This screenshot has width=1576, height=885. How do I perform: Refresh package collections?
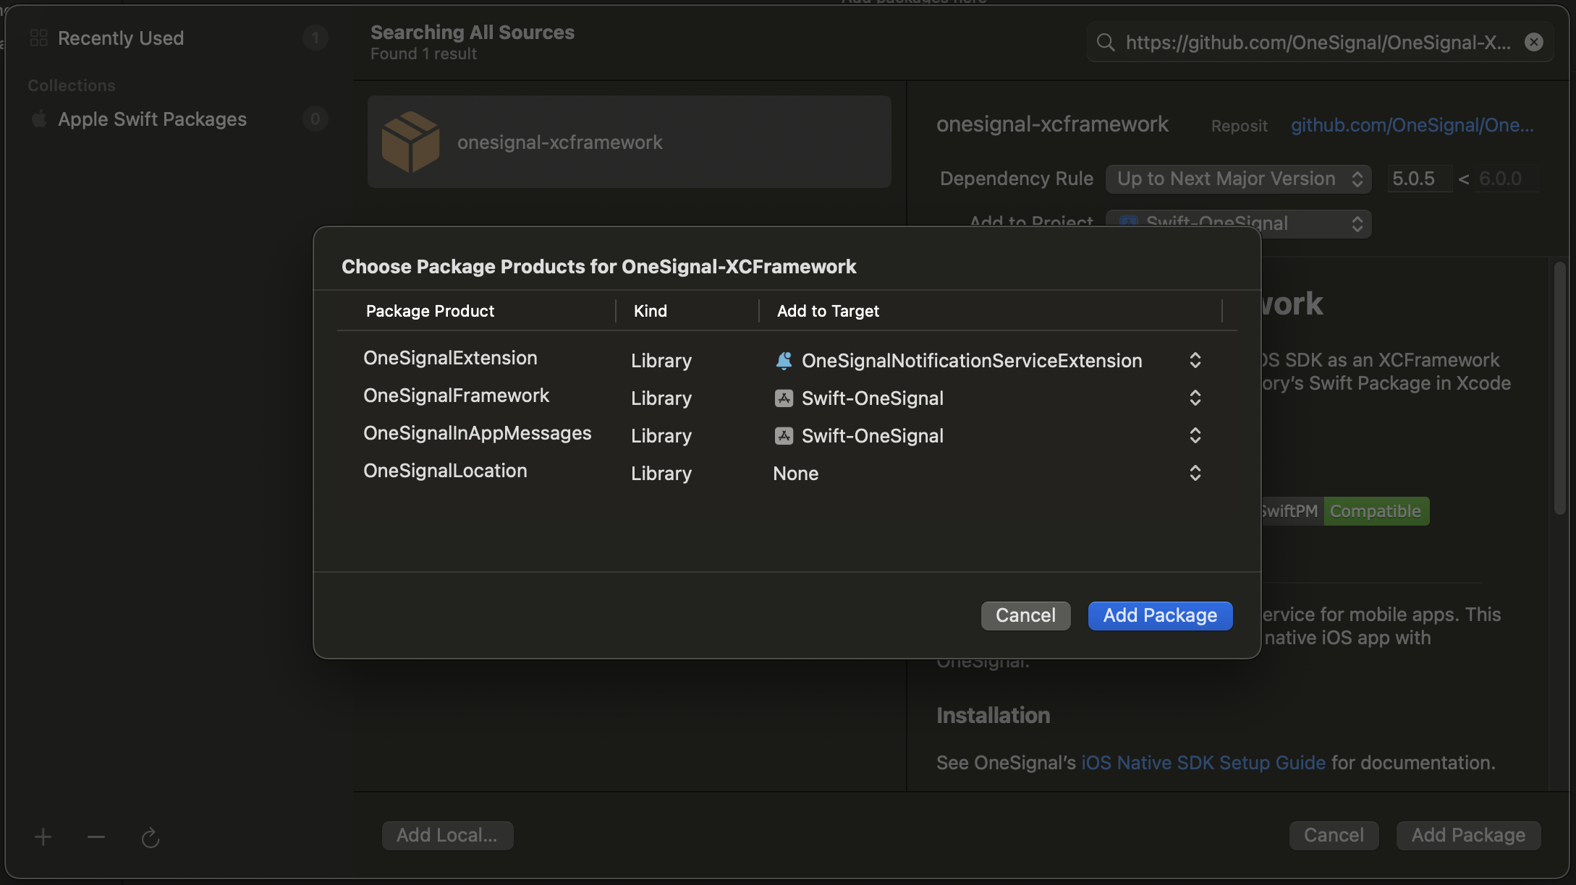tap(150, 837)
